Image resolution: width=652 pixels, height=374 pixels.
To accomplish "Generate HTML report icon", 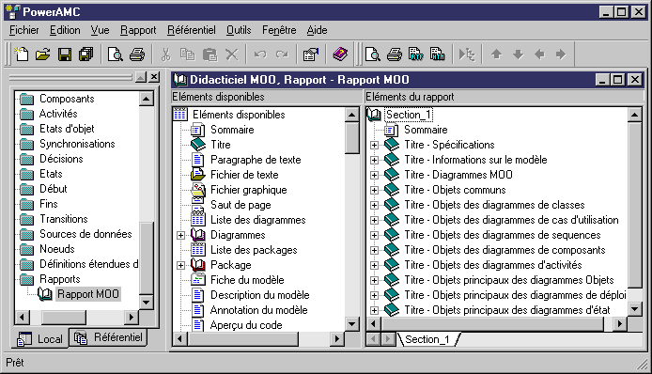I will [x=438, y=55].
